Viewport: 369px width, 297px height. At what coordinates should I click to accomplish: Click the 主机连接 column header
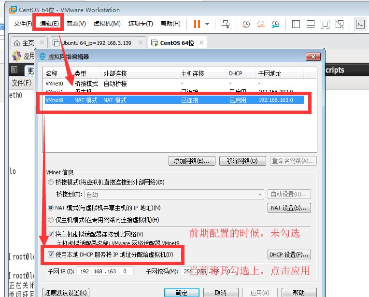(x=202, y=73)
